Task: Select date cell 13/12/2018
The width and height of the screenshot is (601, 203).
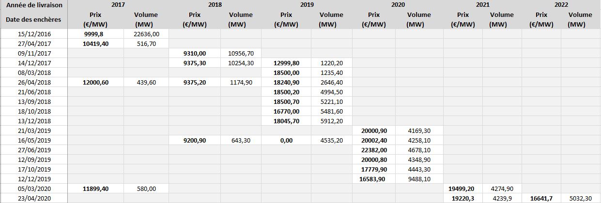Action: pyautogui.click(x=34, y=121)
